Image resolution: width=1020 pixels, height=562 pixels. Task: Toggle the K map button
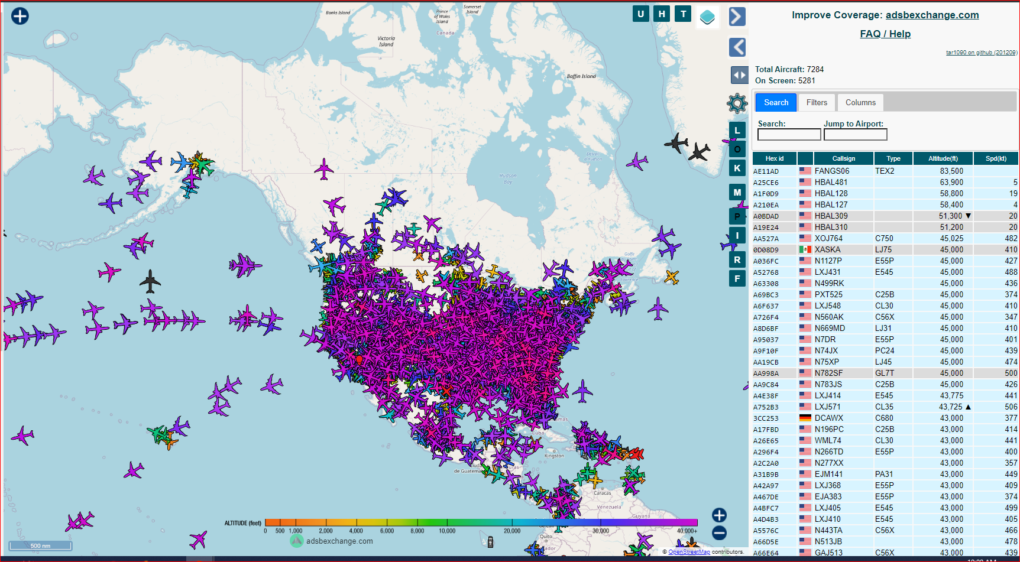(x=737, y=168)
